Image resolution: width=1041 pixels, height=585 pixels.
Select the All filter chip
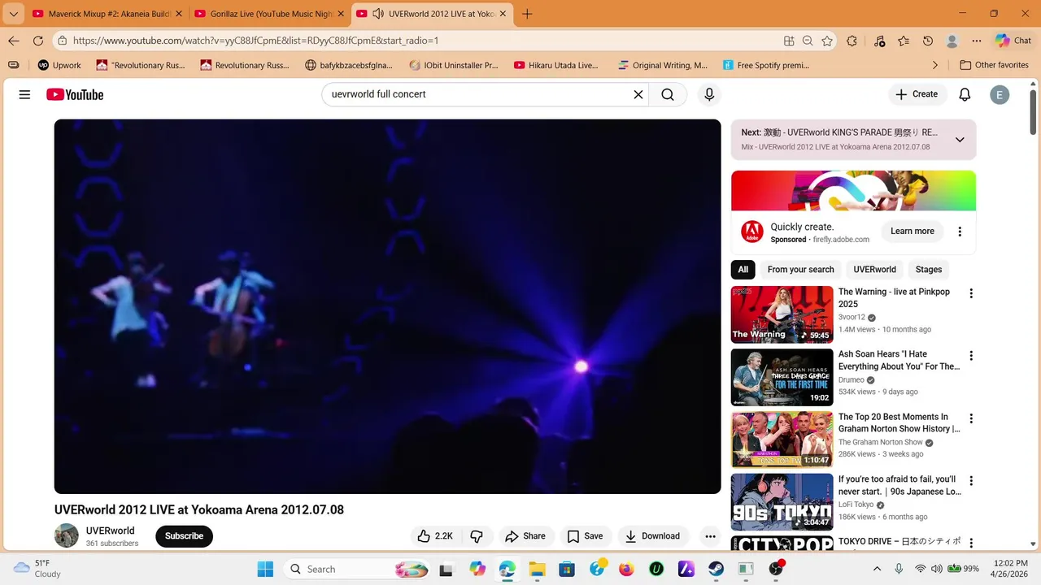[x=743, y=270]
